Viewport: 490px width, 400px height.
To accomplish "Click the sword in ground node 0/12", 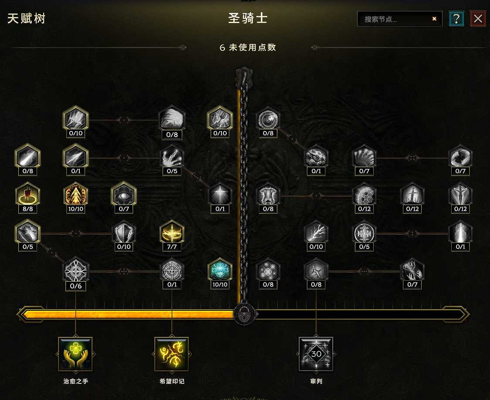I will [x=412, y=195].
